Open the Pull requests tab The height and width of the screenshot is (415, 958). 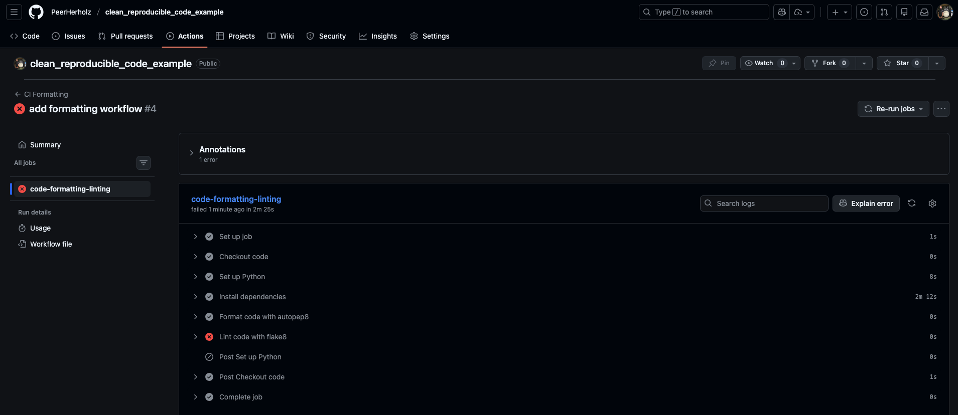(x=125, y=36)
